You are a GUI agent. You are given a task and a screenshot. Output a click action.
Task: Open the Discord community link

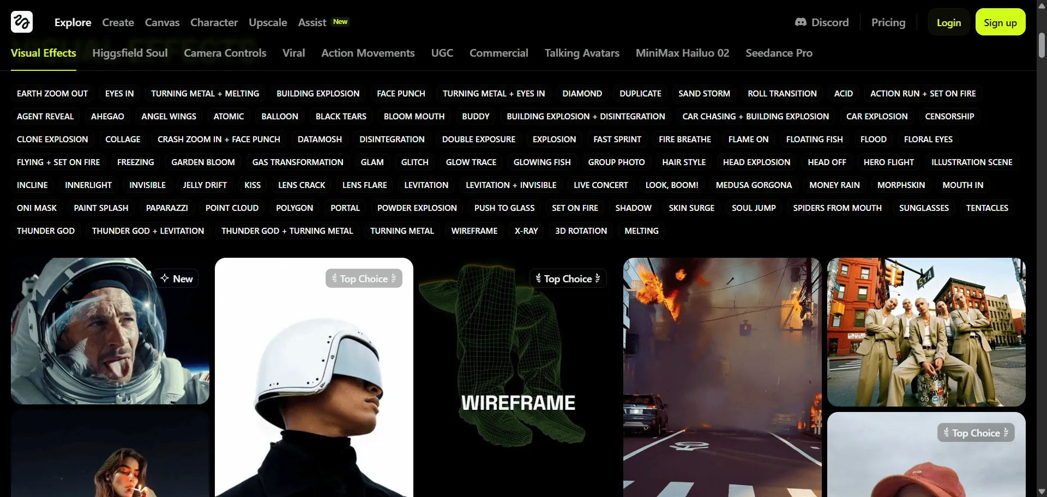pos(821,22)
